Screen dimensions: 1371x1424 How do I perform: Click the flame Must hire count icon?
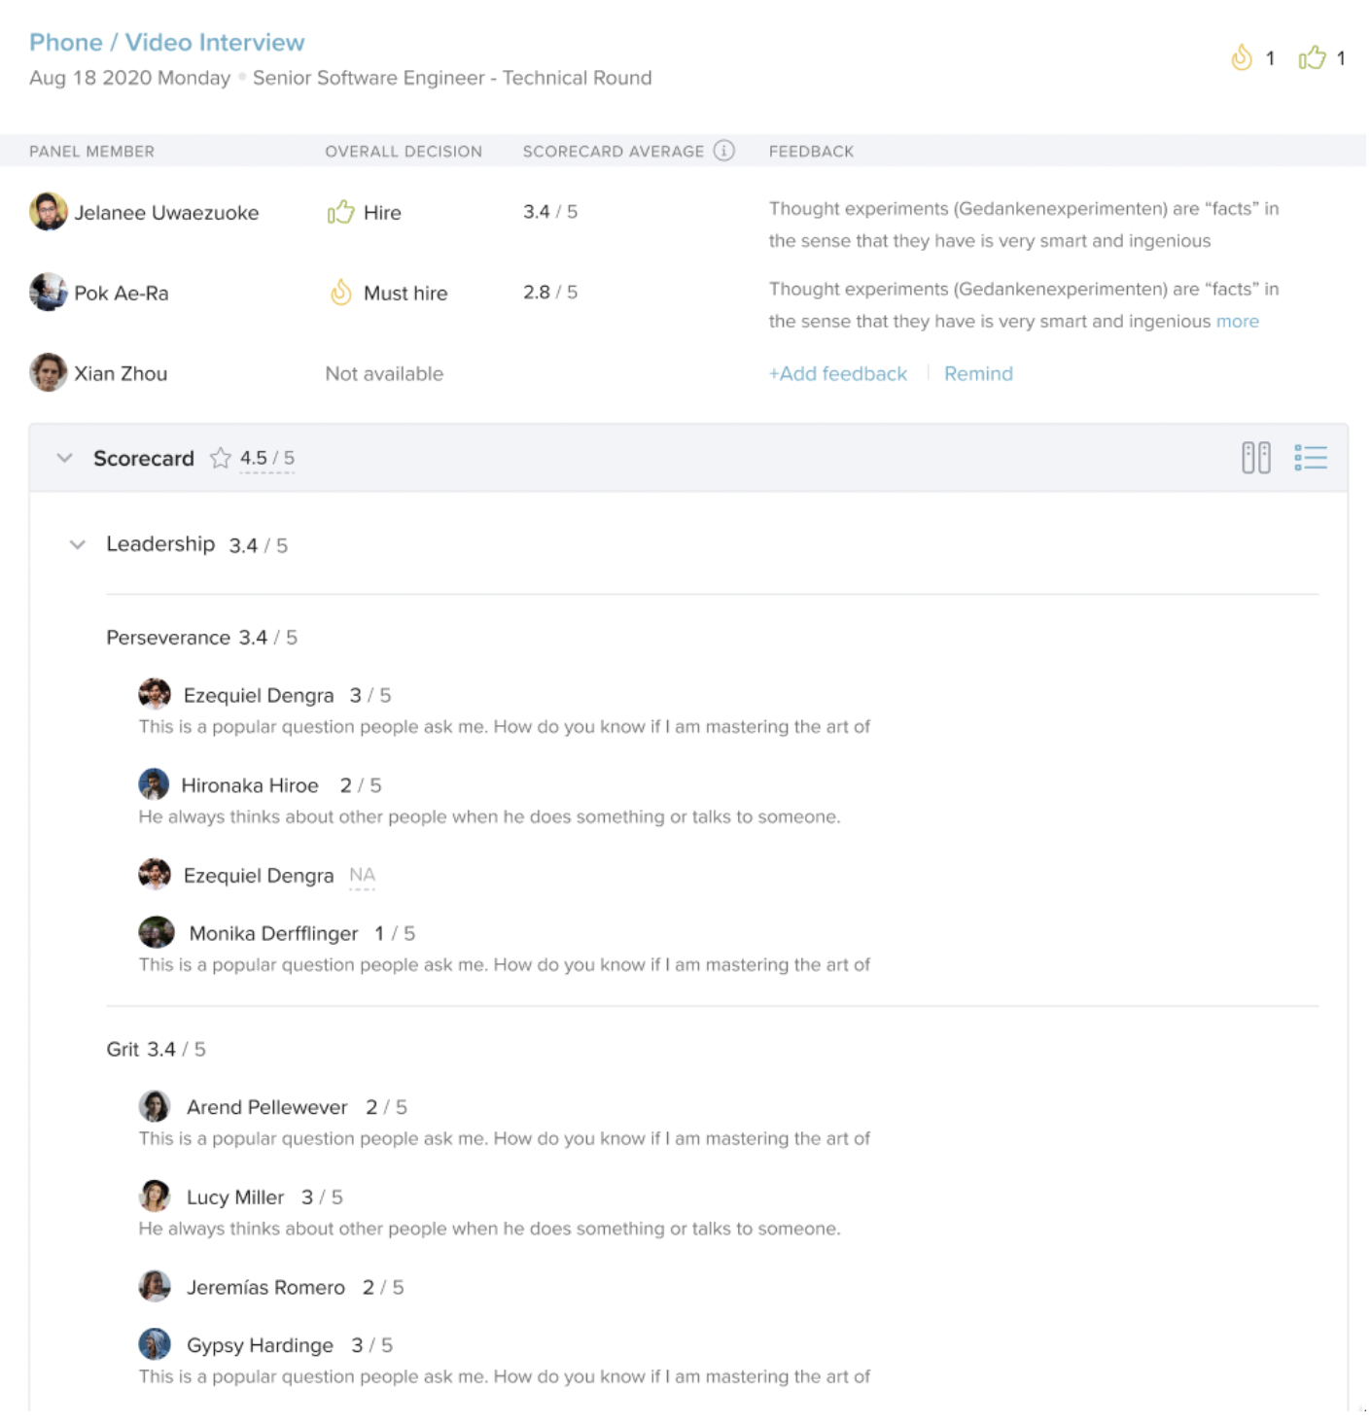click(1241, 57)
